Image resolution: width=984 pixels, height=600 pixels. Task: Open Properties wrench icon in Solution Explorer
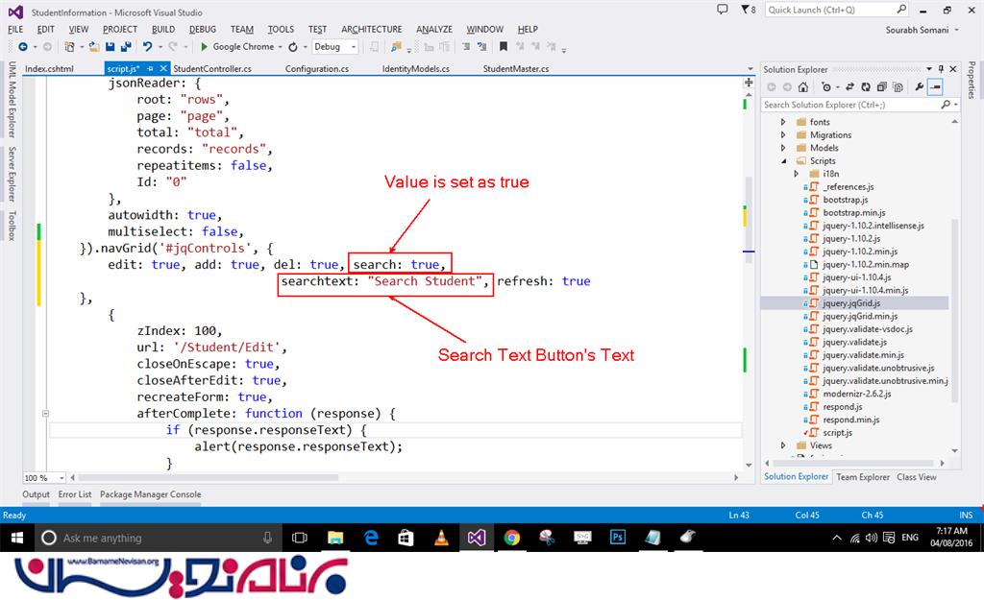point(920,87)
